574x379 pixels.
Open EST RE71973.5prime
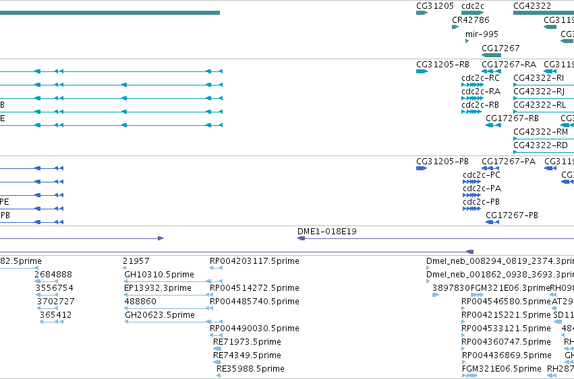click(247, 342)
